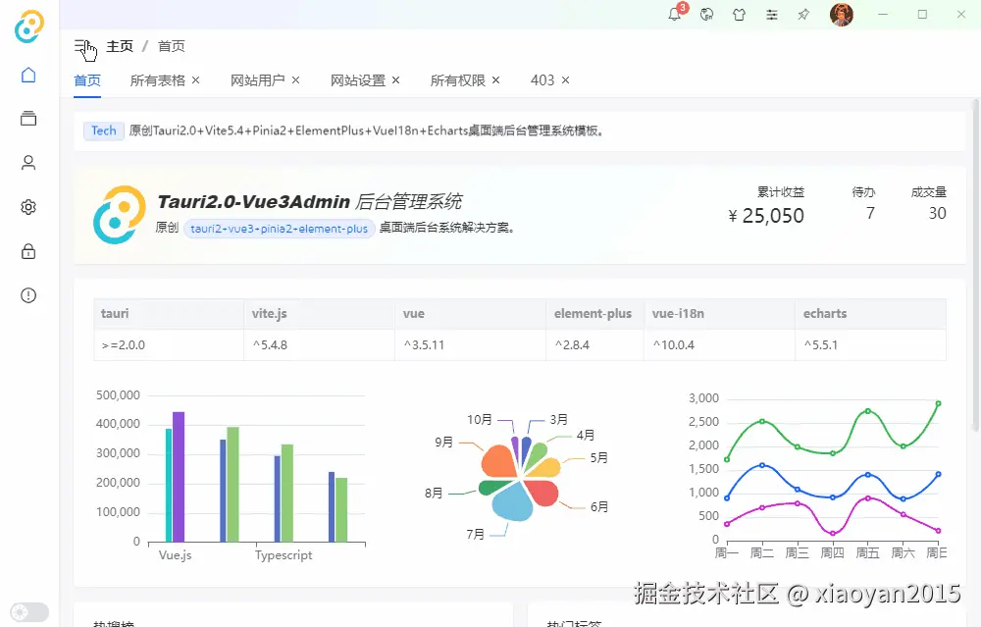
Task: Click the 首页 breadcrumb item
Action: pyautogui.click(x=172, y=46)
